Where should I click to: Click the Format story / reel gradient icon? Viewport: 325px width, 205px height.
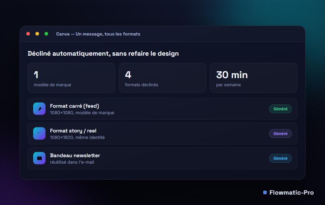coord(39,133)
